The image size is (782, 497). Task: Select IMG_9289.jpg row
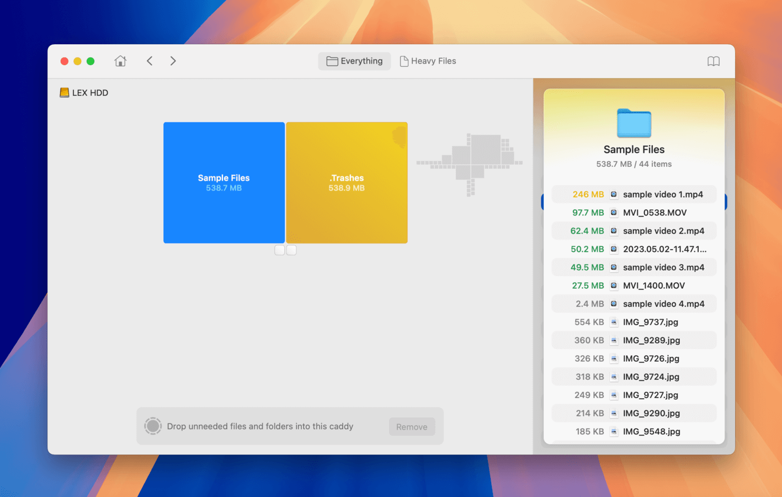[634, 340]
